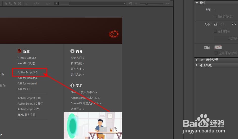Create a new WebGL (预览) document
This screenshot has width=238, height=139.
point(27,63)
